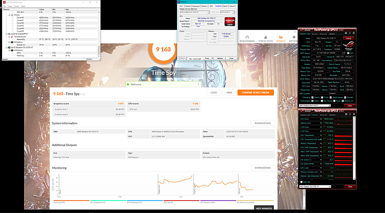Click the HIDE MARKERS button
Viewport: 385px width, 213px height.
pyautogui.click(x=264, y=208)
